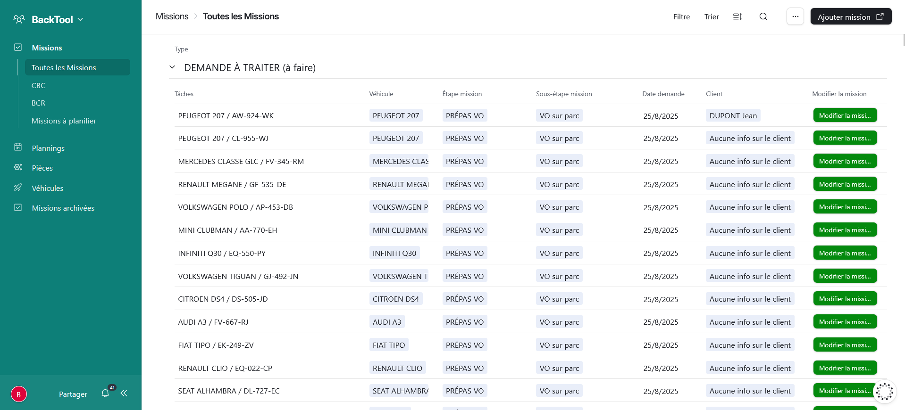Click the Pièces gears icon
Viewport: 905px width, 410px height.
pos(18,168)
